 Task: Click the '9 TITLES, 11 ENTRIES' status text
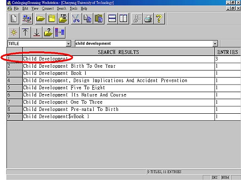click(164, 172)
